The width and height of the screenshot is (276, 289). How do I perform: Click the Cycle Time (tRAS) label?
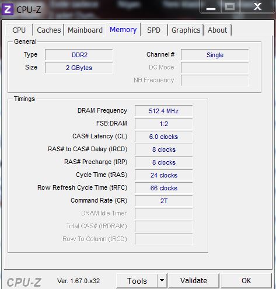click(x=102, y=175)
